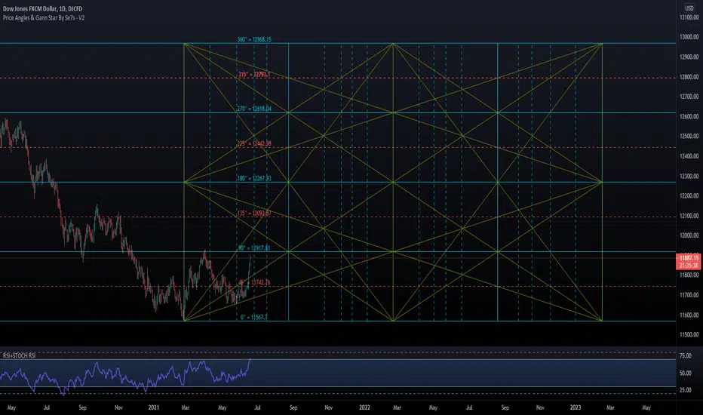Click the red current price tag 11887.15
703x415 pixels.
pyautogui.click(x=689, y=258)
